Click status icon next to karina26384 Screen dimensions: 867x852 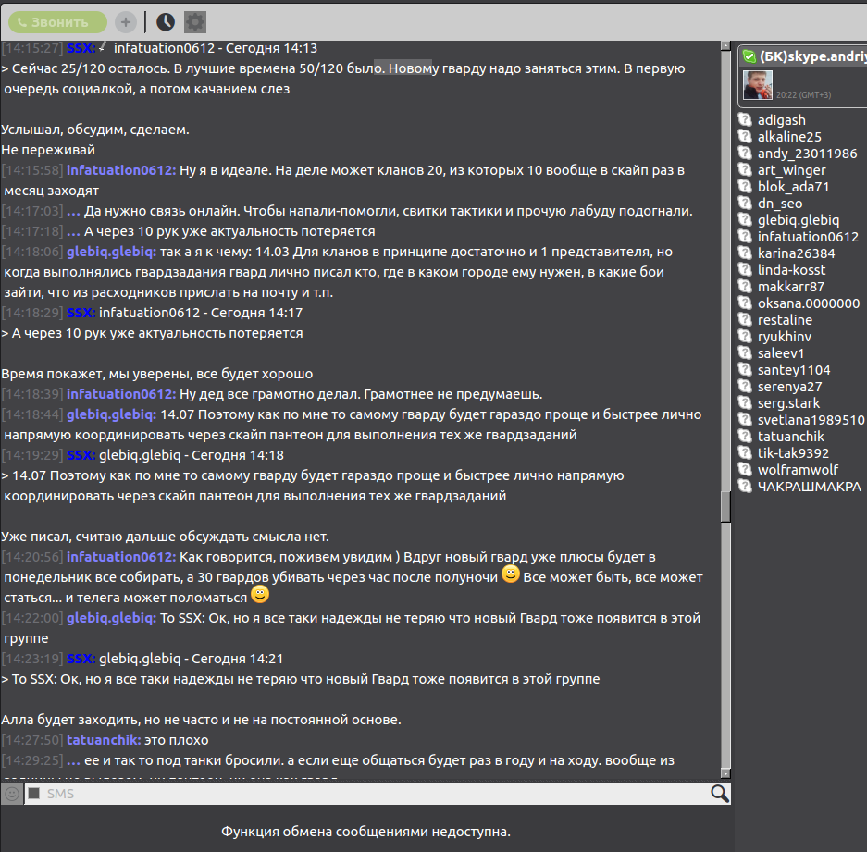[x=746, y=253]
